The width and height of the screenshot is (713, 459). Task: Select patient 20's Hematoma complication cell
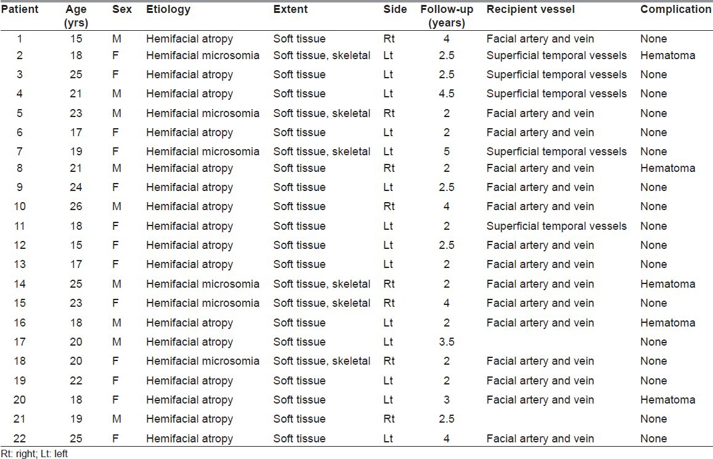[x=667, y=400]
